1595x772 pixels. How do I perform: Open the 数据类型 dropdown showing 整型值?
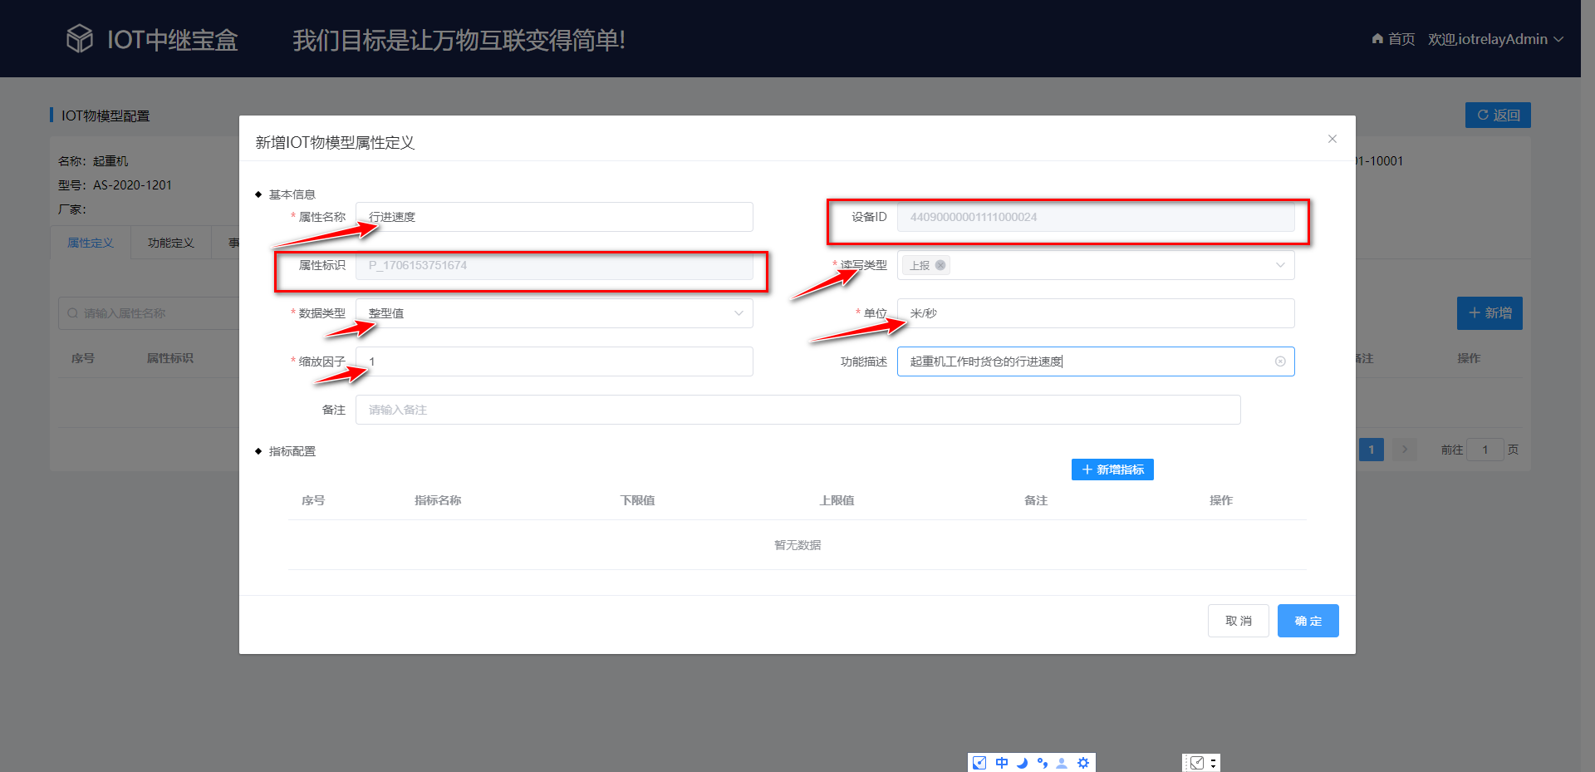738,313
